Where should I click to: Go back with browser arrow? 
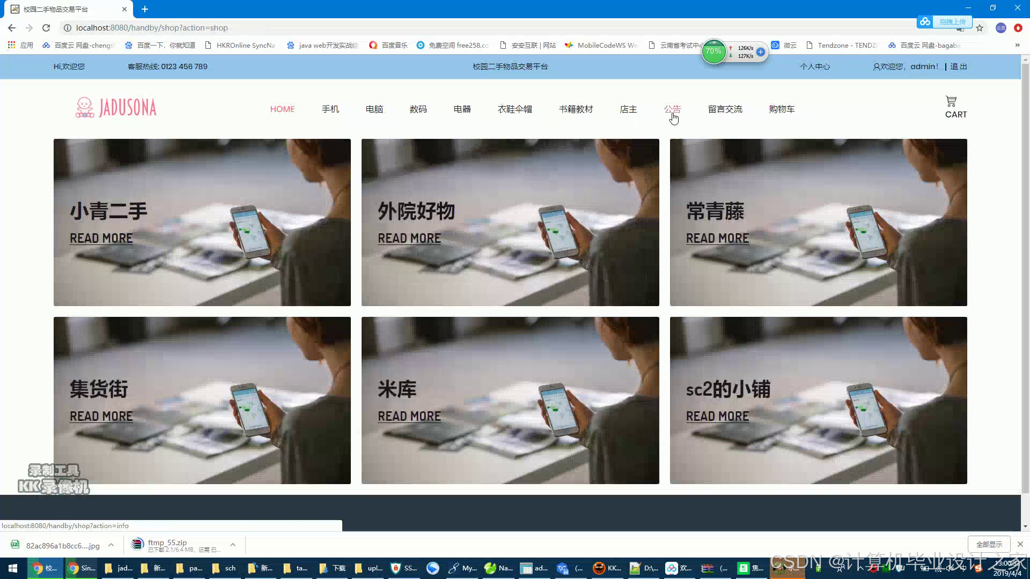tap(12, 28)
